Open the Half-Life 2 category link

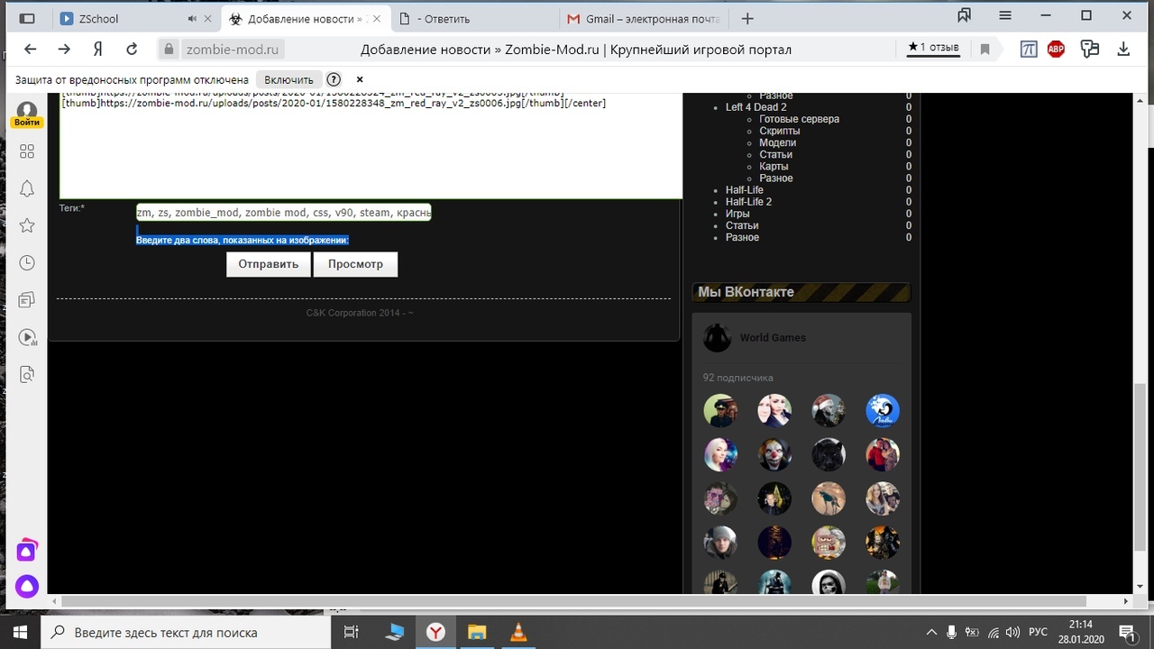[x=748, y=202]
